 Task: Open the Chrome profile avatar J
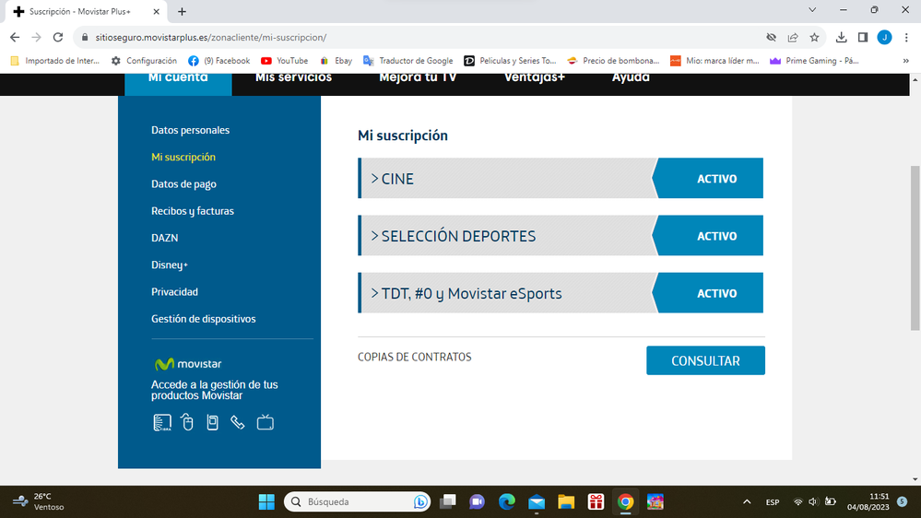pos(884,37)
